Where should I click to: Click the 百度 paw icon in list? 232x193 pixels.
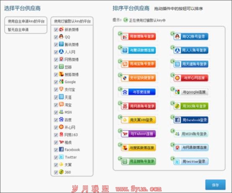click(x=61, y=119)
